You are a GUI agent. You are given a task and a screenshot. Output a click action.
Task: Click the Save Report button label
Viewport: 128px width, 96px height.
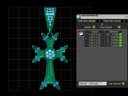point(106,27)
